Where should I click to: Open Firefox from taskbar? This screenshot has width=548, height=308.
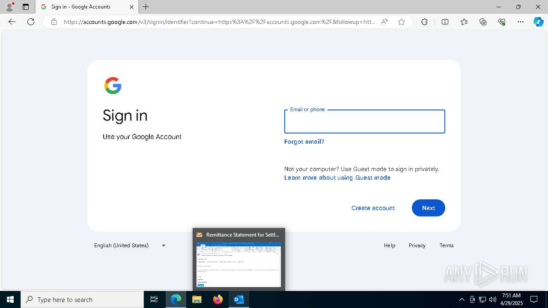[218, 299]
